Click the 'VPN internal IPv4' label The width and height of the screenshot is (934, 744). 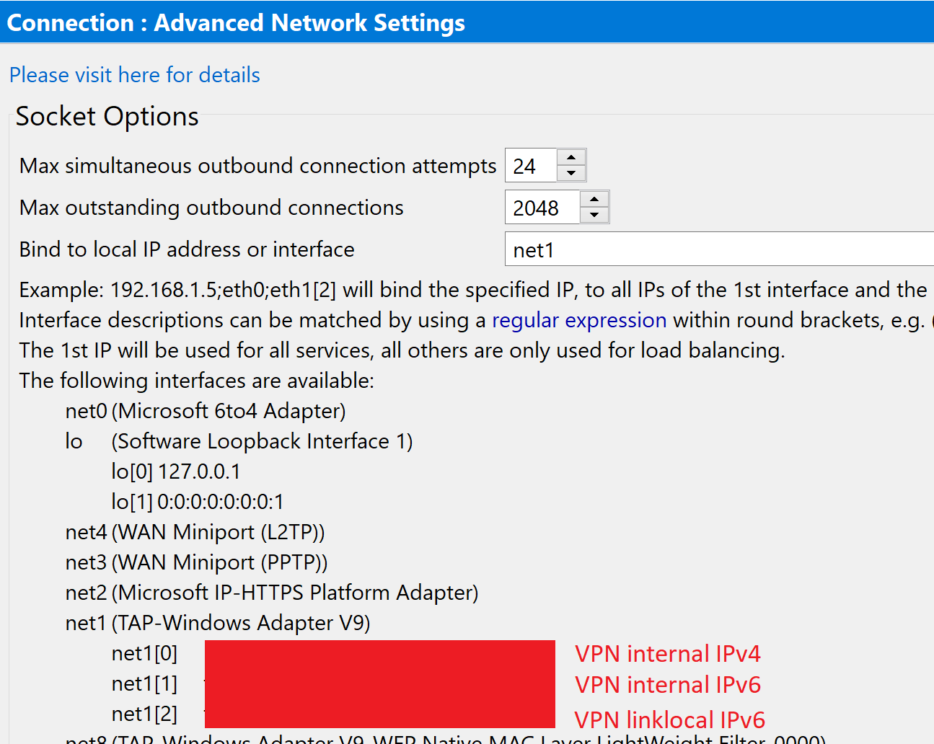(668, 653)
